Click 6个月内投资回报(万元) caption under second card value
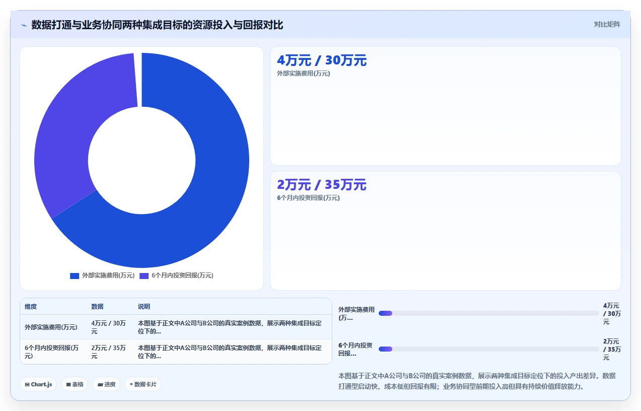 click(308, 198)
